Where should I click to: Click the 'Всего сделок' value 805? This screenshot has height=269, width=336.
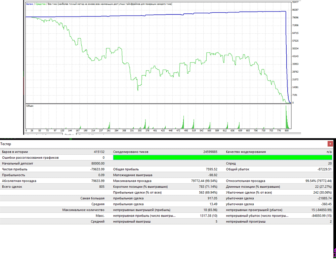coord(102,187)
